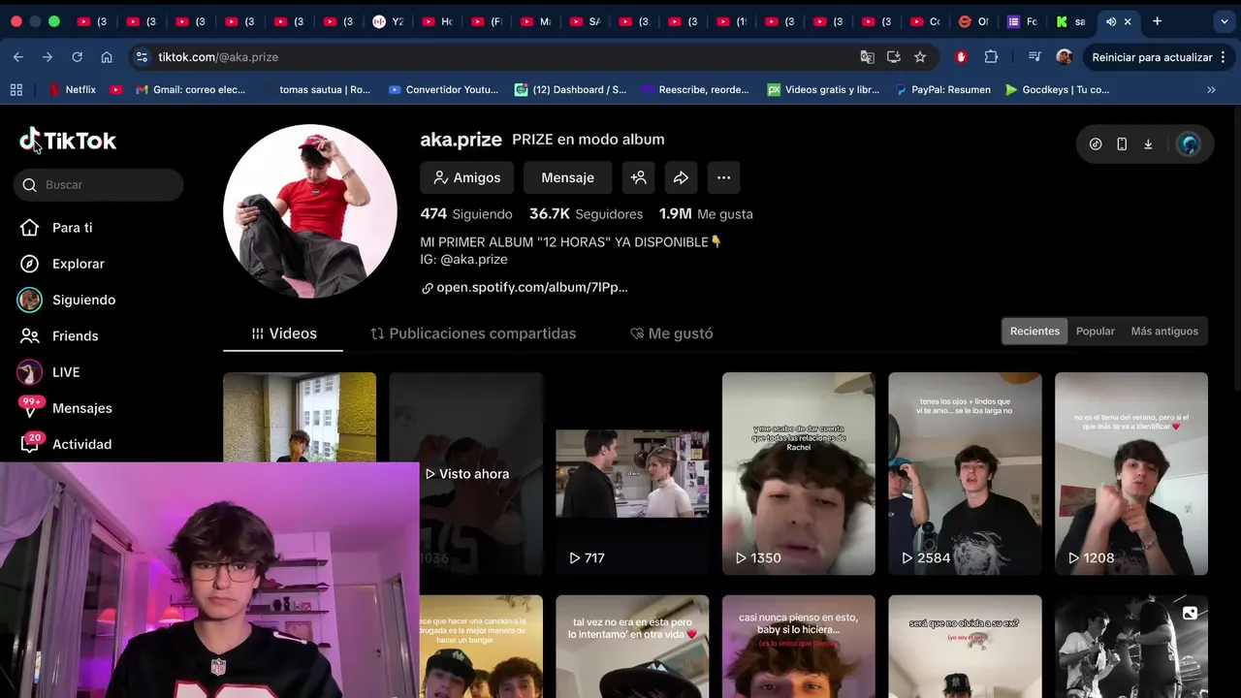Open the LIVE section
This screenshot has width=1241, height=698.
point(49,372)
